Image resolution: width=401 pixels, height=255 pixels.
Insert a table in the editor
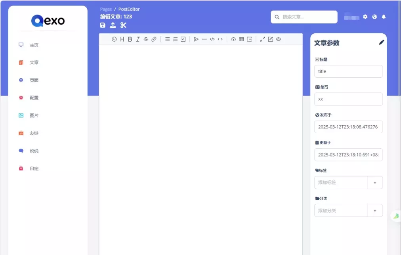click(x=241, y=39)
